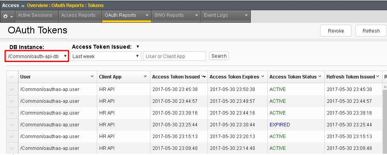Open the User column menu arrow
387x155 pixels.
(92, 77)
